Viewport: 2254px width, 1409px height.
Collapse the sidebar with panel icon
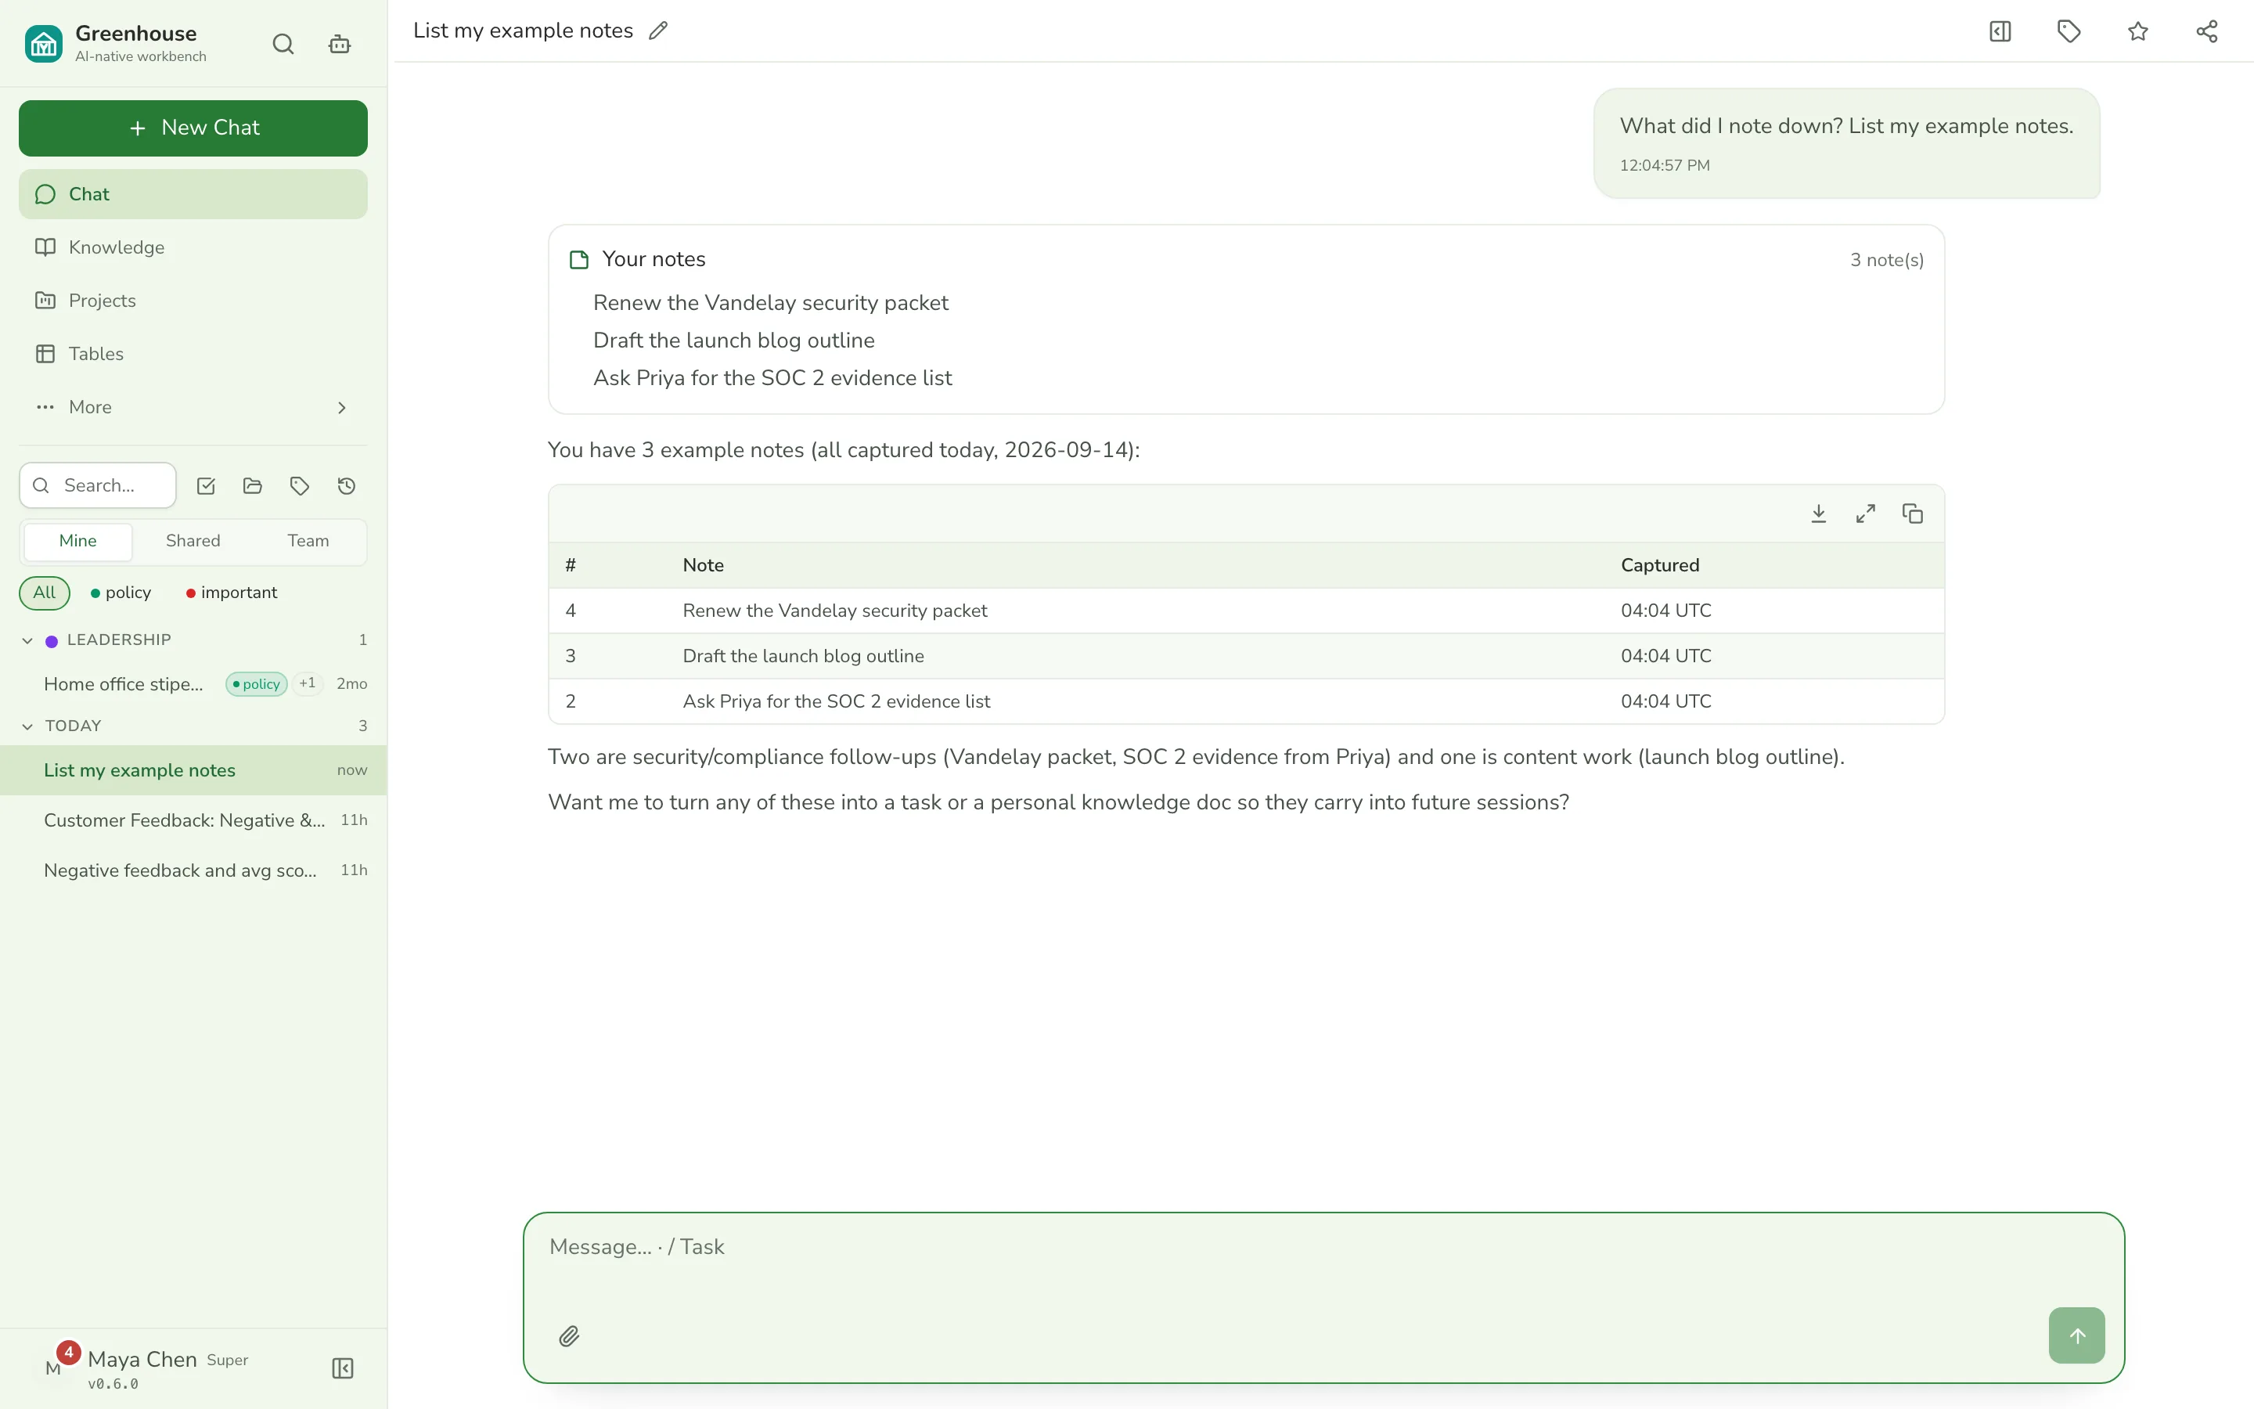click(x=343, y=1368)
